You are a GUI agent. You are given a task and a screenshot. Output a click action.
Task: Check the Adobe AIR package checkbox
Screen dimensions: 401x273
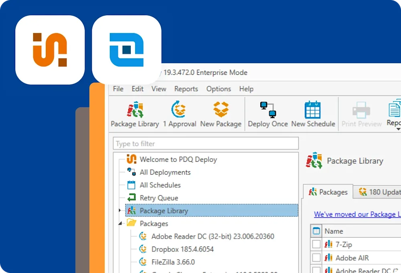coord(316,257)
